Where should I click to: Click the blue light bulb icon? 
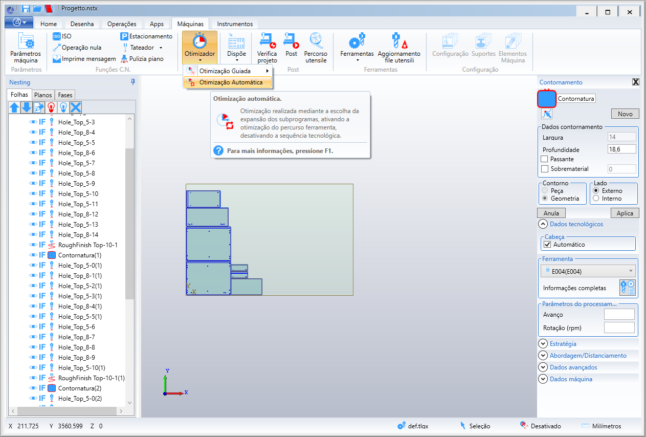pos(63,107)
